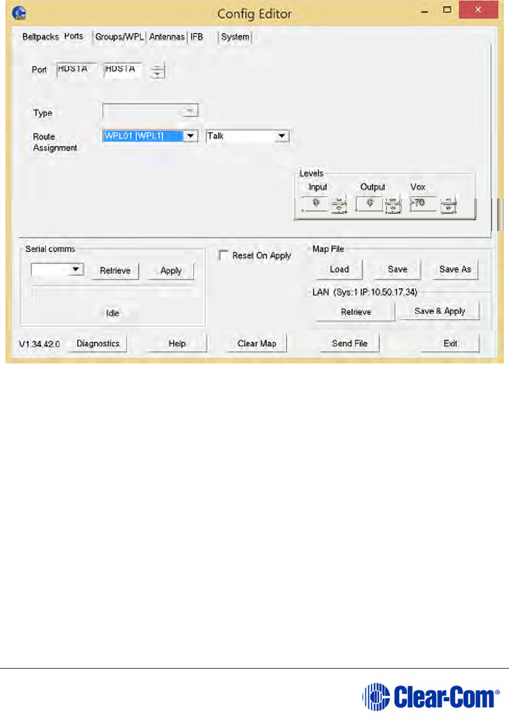Select the Ports tab
Image resolution: width=509 pixels, height=719 pixels.
coord(74,36)
